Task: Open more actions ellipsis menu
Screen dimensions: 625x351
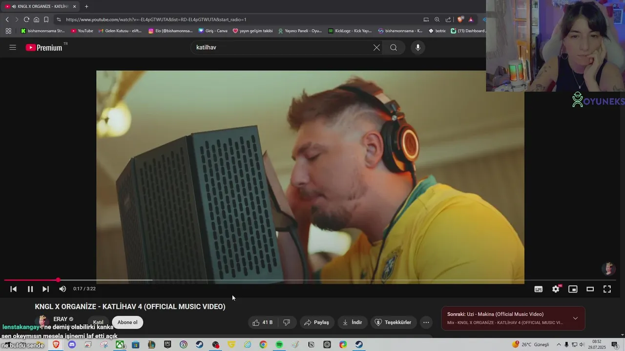Action: click(426, 322)
